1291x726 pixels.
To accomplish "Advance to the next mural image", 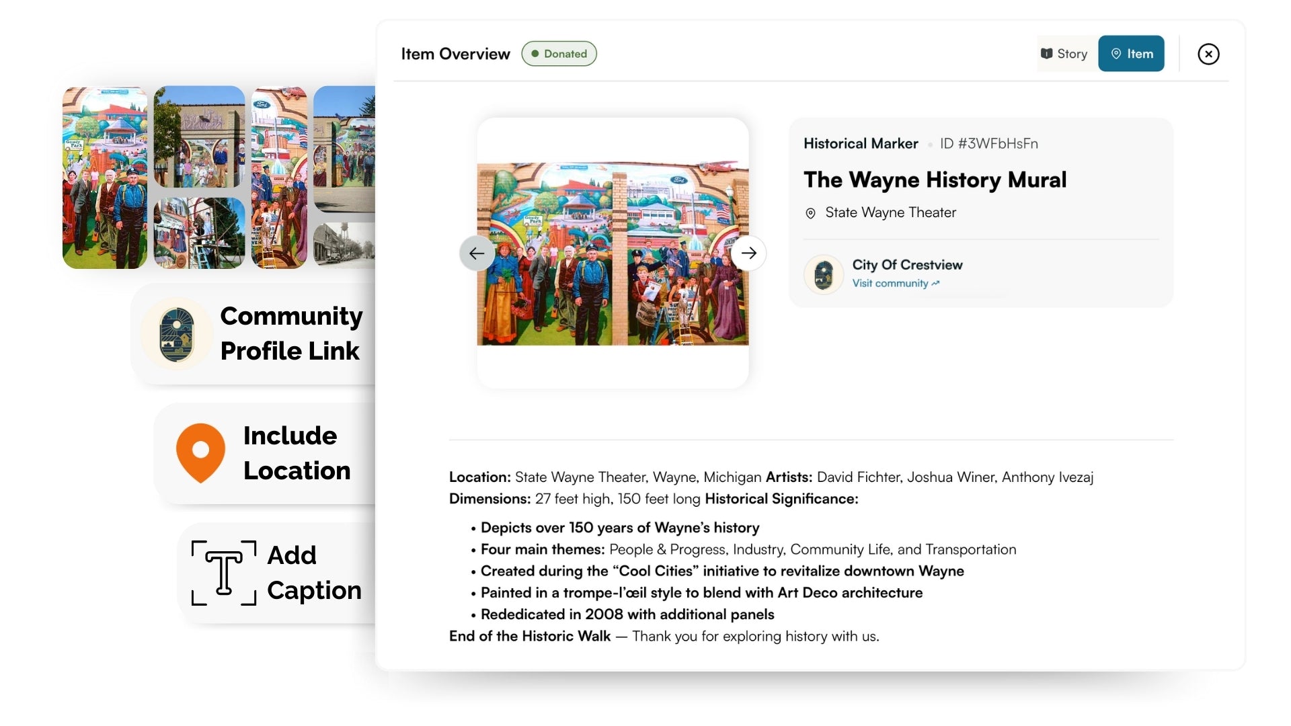I will 748,253.
